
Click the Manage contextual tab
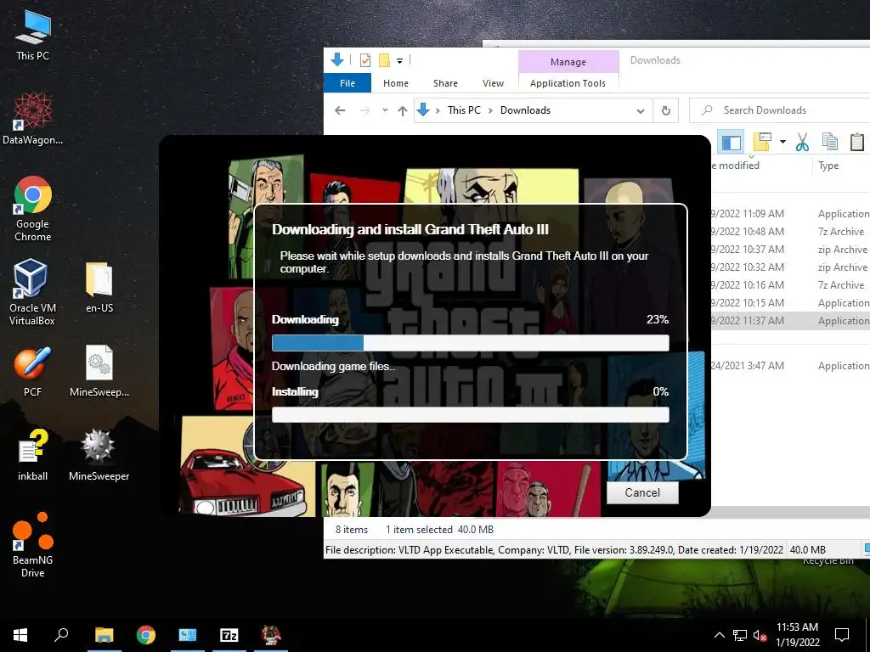[x=568, y=61]
